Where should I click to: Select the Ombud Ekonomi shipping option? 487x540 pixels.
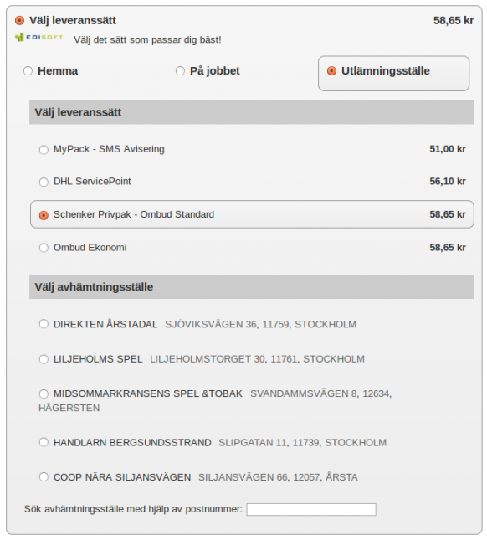[x=44, y=248]
